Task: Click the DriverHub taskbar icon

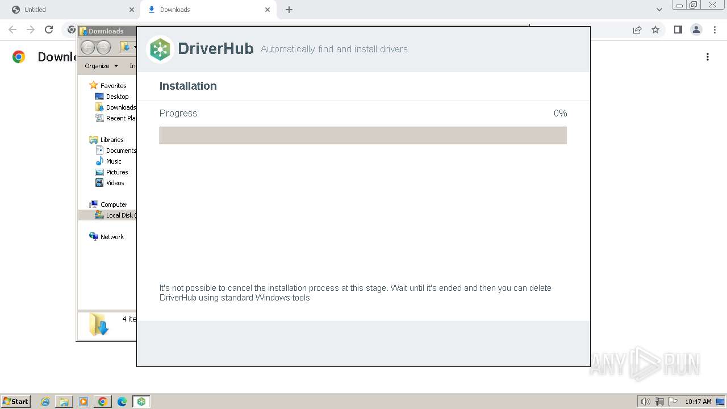Action: click(141, 402)
